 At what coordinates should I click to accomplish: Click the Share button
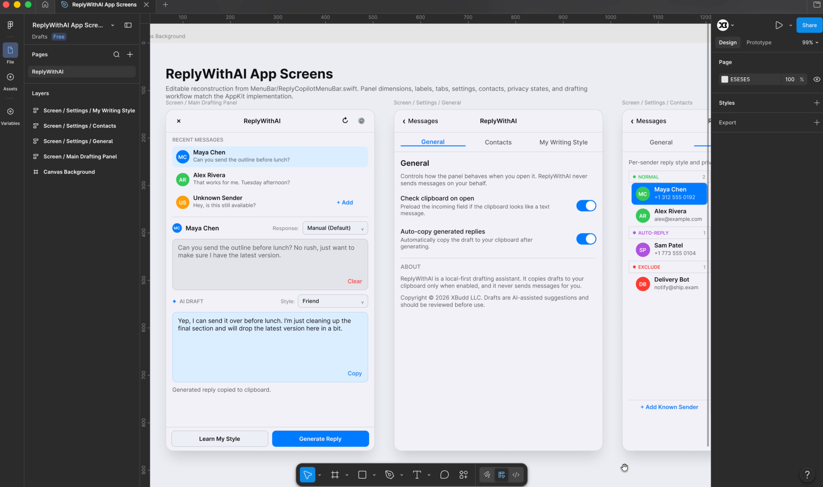pos(809,25)
